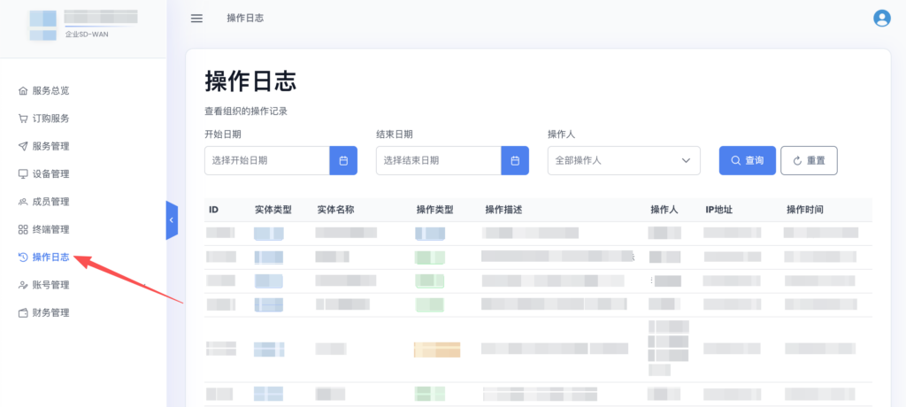Select 终端管理 sidebar item
This screenshot has height=407, width=906.
(x=50, y=230)
